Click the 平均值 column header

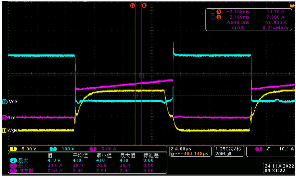click(x=80, y=155)
